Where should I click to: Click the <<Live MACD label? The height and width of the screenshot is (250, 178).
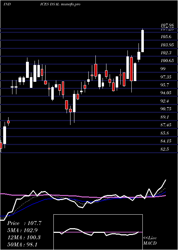[x=150, y=240]
